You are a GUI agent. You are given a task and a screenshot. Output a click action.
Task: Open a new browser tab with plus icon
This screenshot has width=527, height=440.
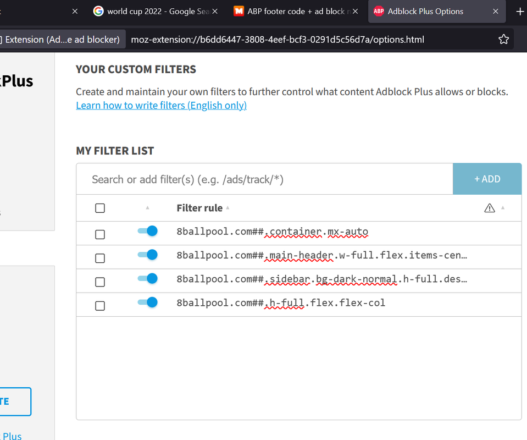[520, 11]
